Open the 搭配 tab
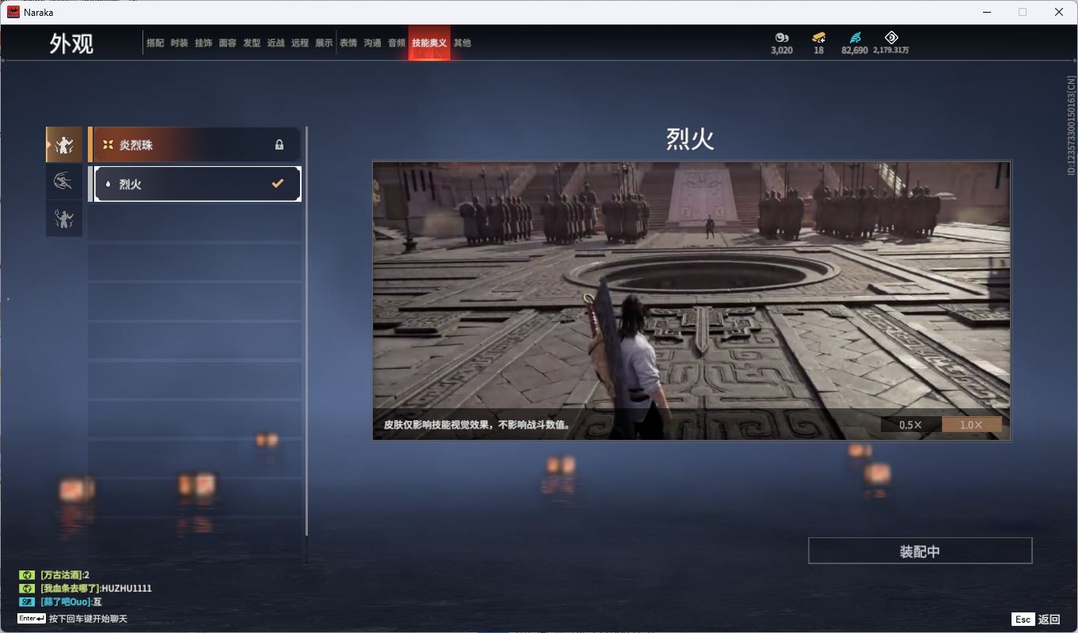This screenshot has width=1078, height=633. click(x=155, y=43)
